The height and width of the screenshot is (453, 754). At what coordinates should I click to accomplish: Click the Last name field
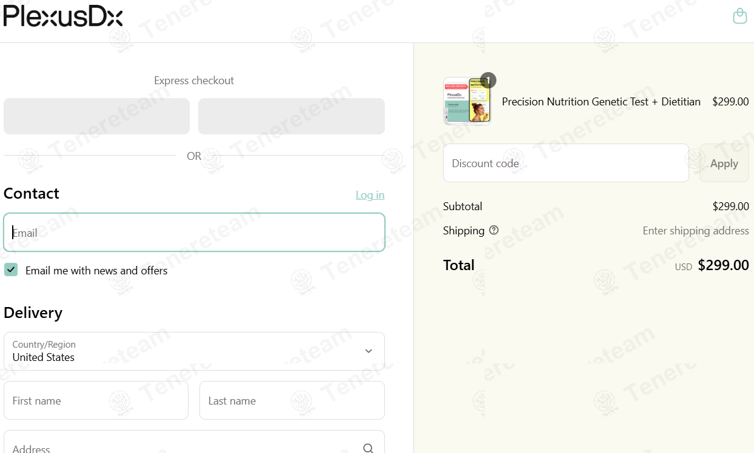pyautogui.click(x=292, y=400)
